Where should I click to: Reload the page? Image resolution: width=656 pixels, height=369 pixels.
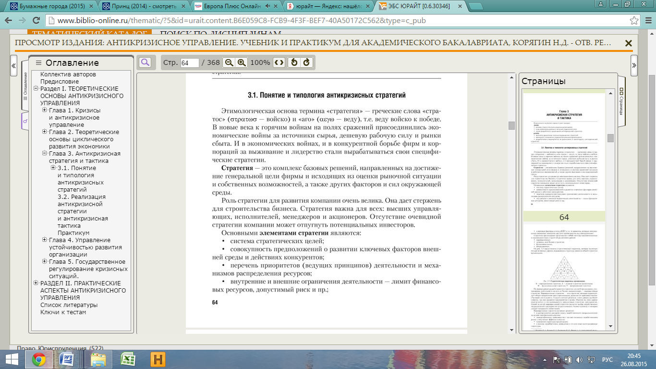point(36,21)
